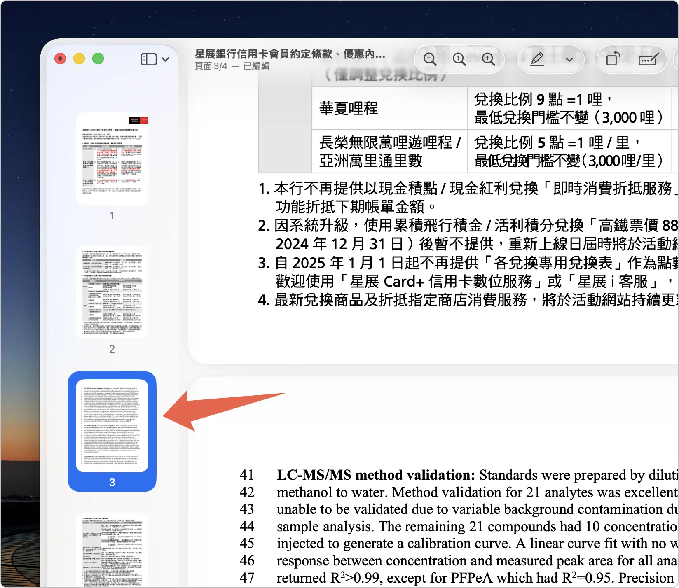Click the 華夏哩程 table cell
The width and height of the screenshot is (679, 588).
tap(389, 108)
